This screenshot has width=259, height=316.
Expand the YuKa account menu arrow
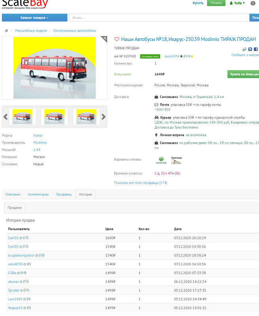[x=244, y=3]
